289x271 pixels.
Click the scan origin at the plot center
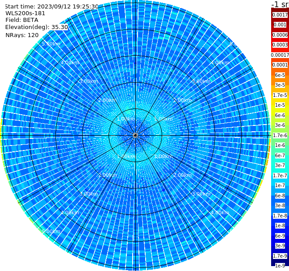click(x=135, y=136)
